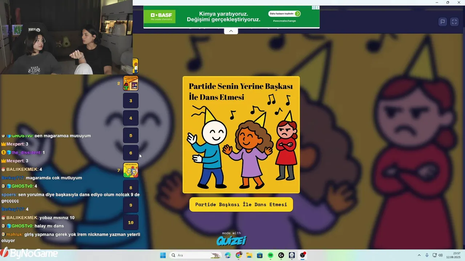Open the Windows Start menu
The height and width of the screenshot is (261, 465).
[x=163, y=255]
